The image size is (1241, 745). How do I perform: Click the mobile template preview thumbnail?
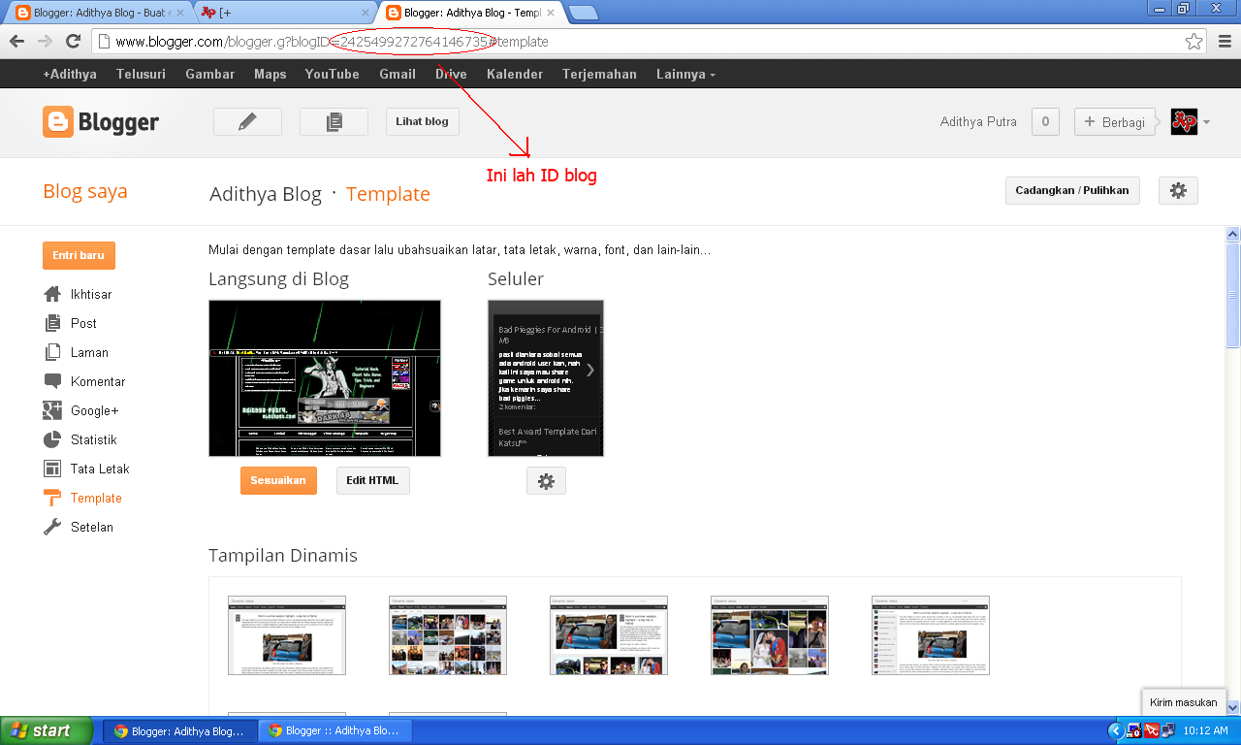546,378
